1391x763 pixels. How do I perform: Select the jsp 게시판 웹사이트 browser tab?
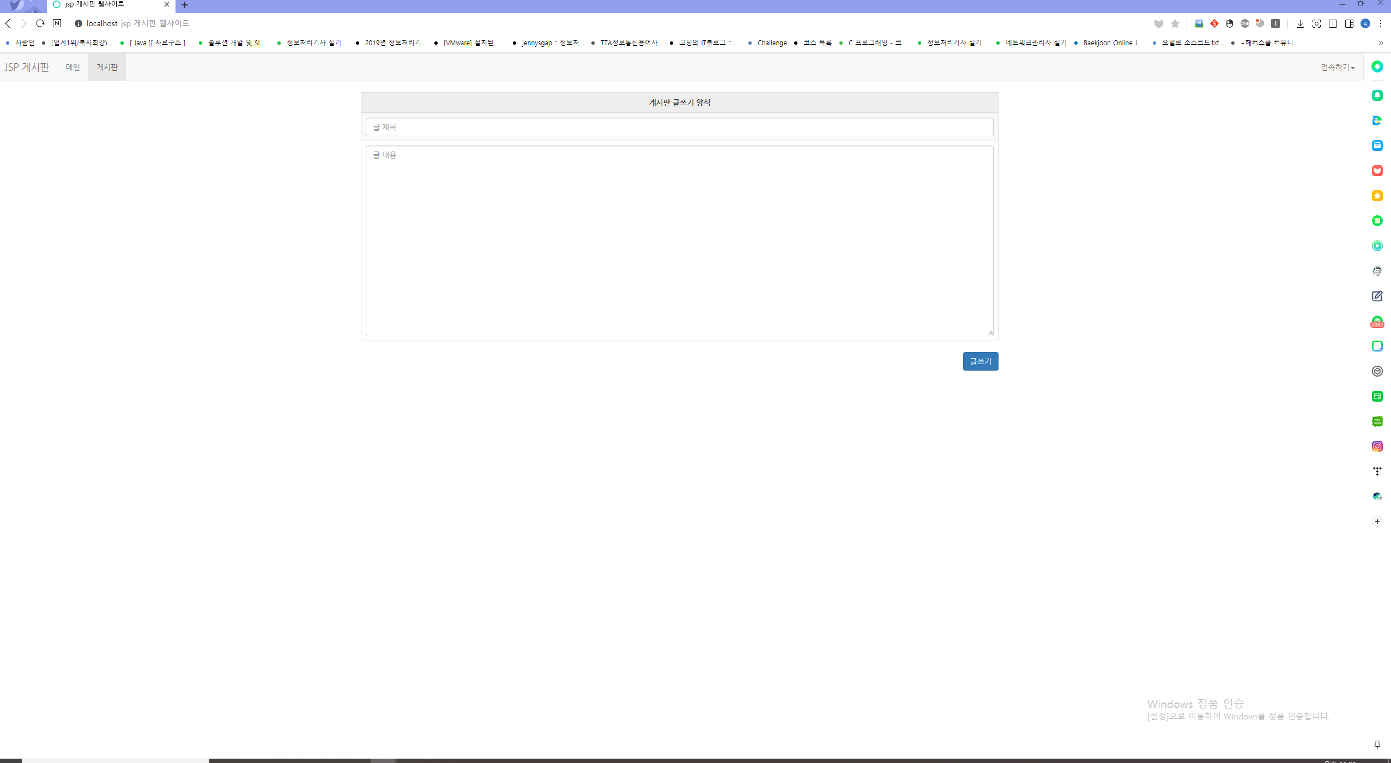pos(106,4)
